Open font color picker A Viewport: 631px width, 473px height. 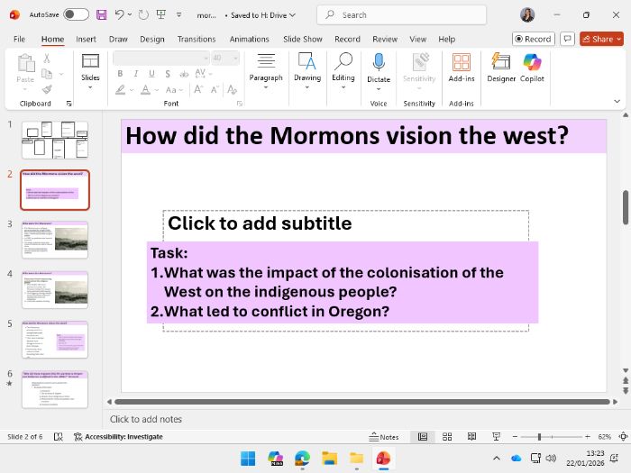point(145,89)
